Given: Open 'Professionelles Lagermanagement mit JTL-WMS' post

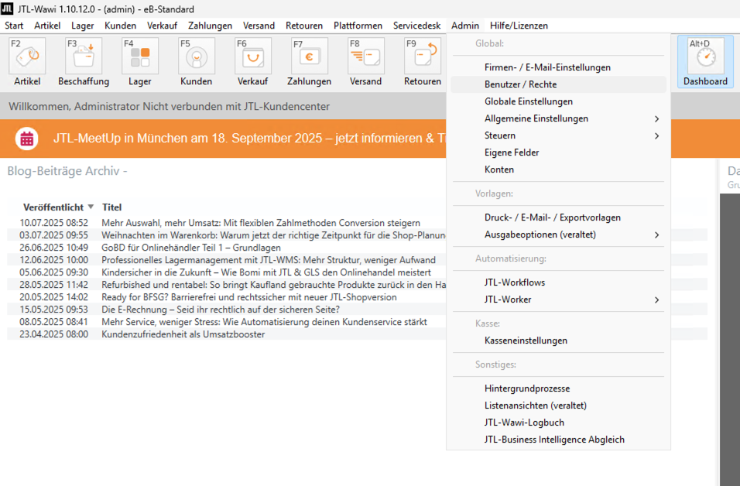Looking at the screenshot, I should pyautogui.click(x=269, y=260).
